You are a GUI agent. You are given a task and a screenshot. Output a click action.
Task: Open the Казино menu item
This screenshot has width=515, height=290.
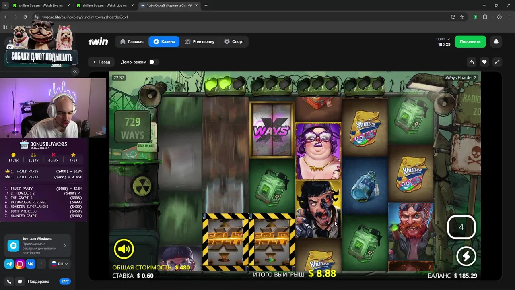(164, 41)
